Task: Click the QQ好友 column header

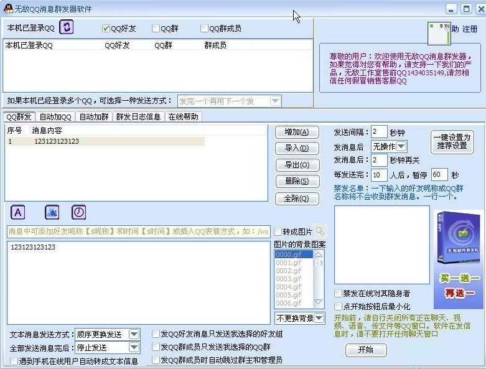Action: tap(127, 45)
